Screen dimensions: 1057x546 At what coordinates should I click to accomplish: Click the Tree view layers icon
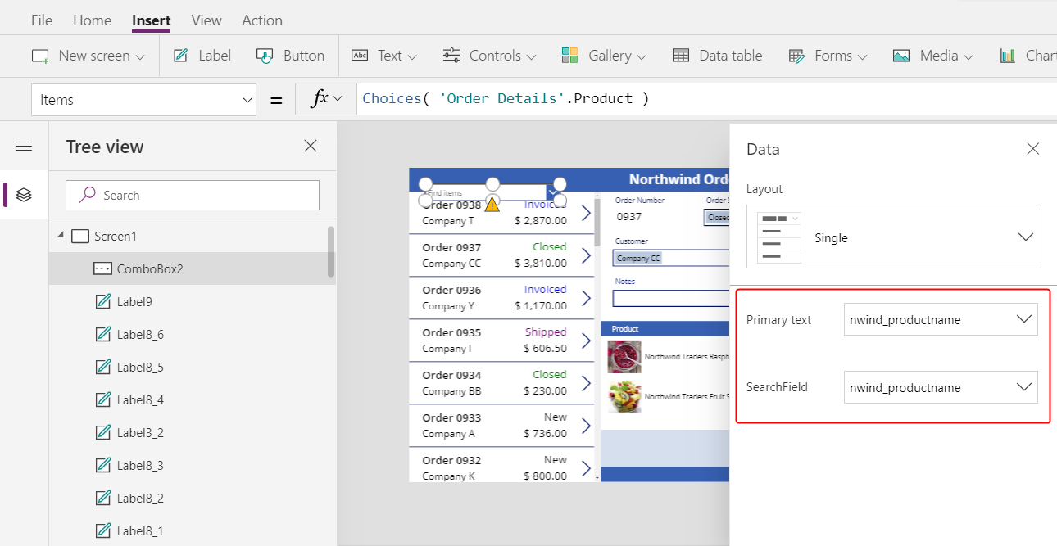tap(24, 195)
